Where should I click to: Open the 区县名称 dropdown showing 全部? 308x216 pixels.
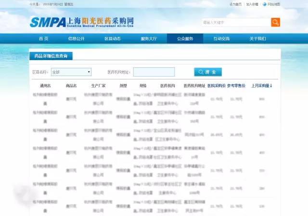click(71, 72)
